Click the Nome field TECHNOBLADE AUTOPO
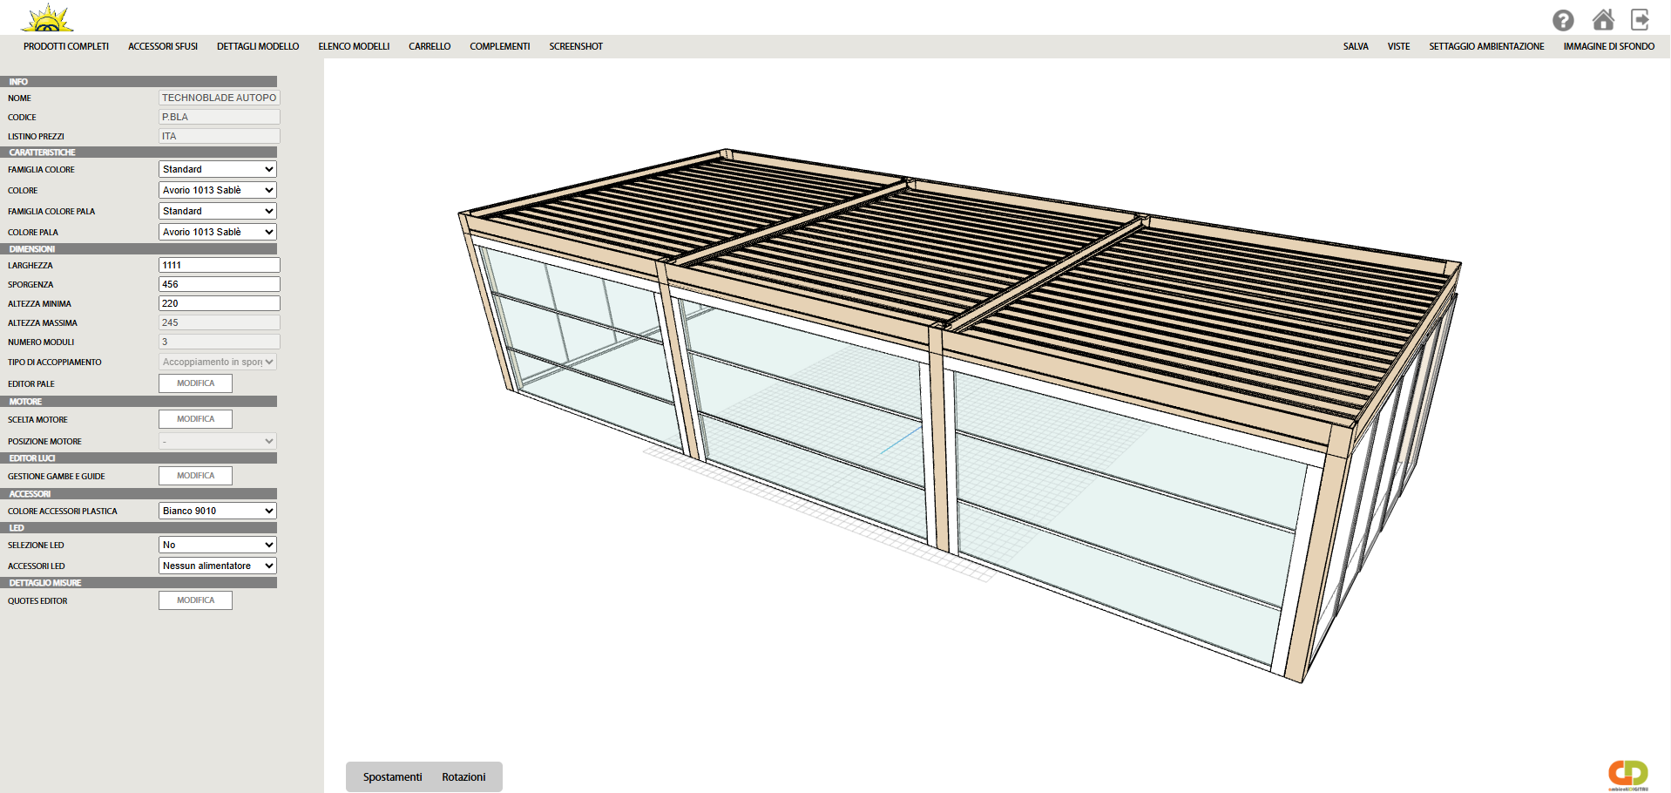The image size is (1671, 793). (x=220, y=98)
